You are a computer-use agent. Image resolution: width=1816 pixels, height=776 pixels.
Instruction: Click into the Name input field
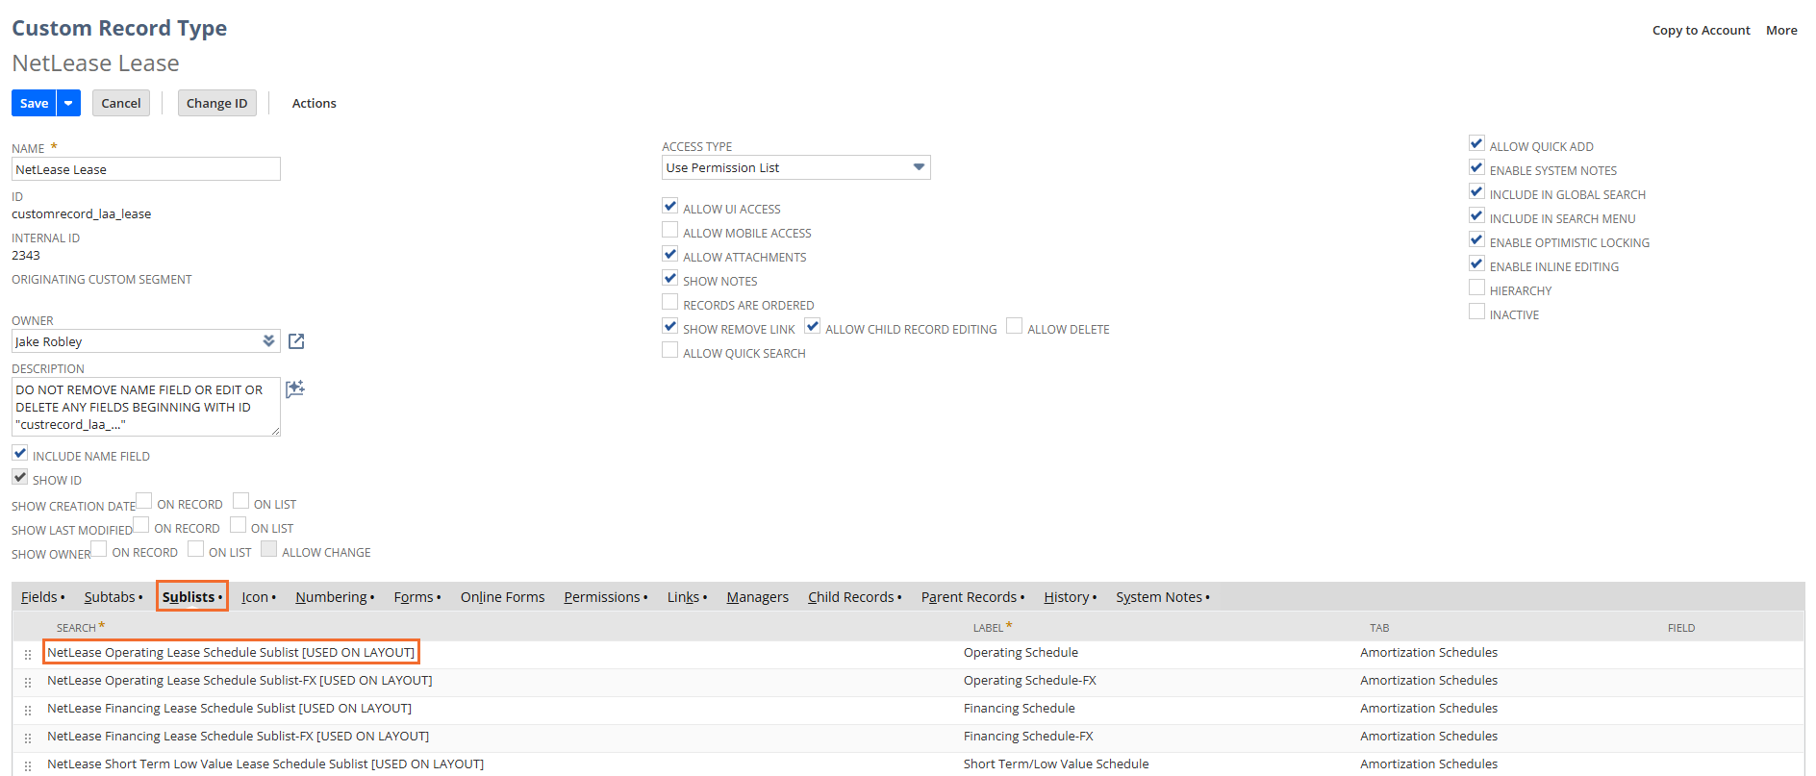146,169
